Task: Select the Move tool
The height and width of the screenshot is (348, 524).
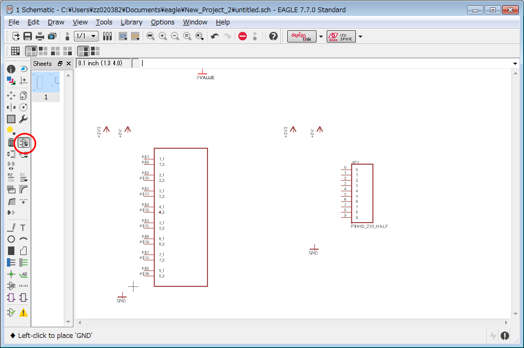Action: 11,96
